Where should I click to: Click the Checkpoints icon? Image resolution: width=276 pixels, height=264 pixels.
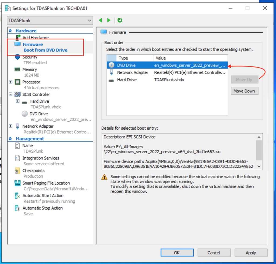(18, 171)
